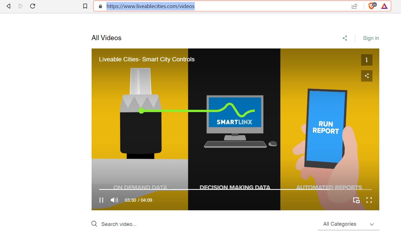Screen dimensions: 401x232
Task: Reload the page
Action: point(33,6)
